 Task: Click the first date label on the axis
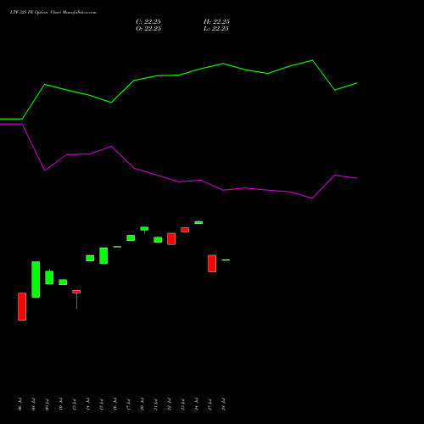click(20, 404)
